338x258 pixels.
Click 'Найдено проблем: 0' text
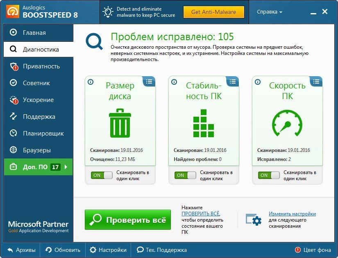click(x=197, y=159)
